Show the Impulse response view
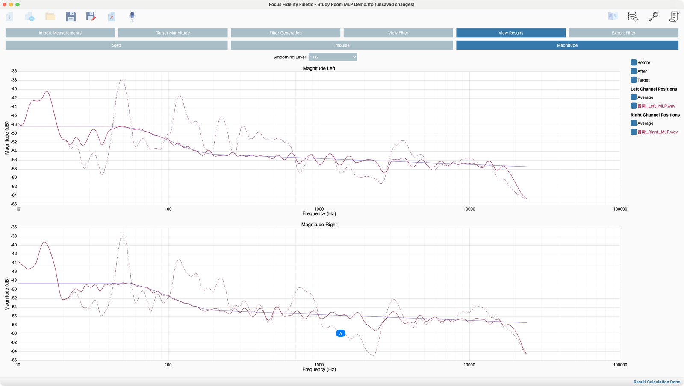 coord(342,45)
